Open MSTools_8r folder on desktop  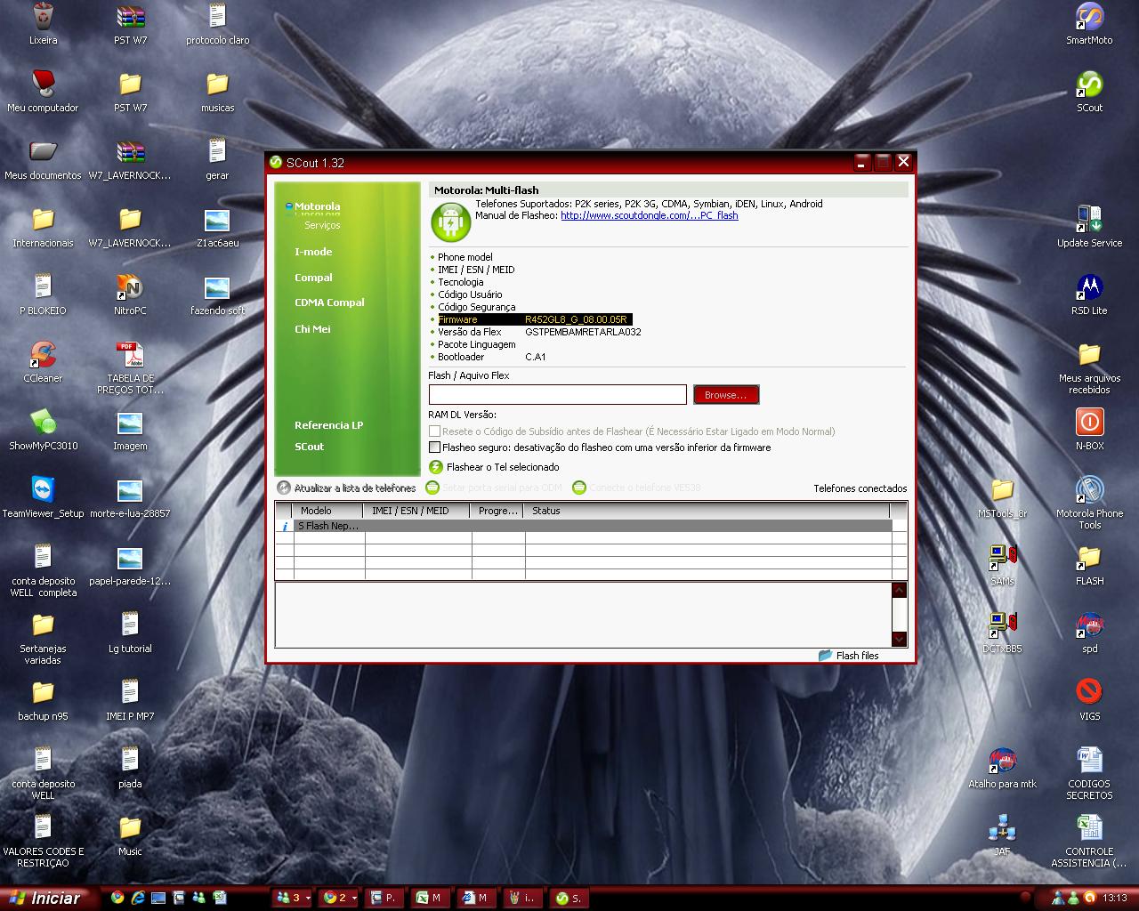pos(1002,490)
